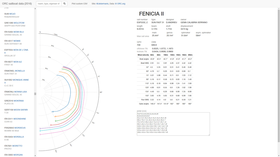Click the orange 8kts curve end marker

pos(56,116)
